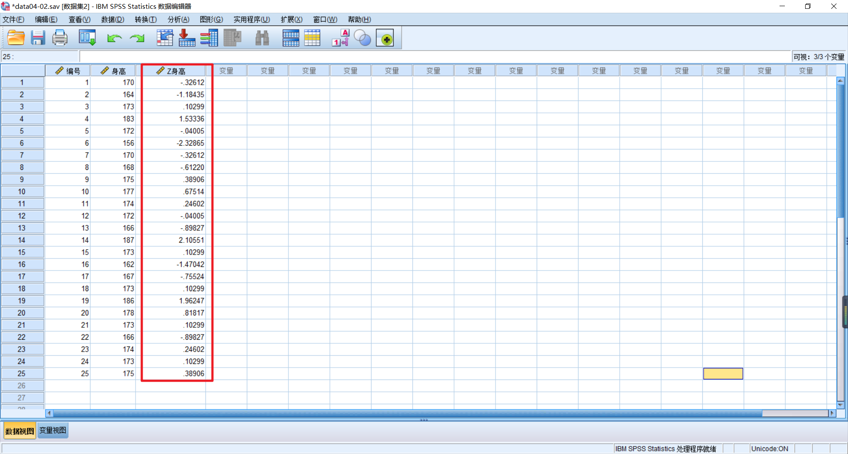Toggle the Value labels icon

click(x=341, y=38)
